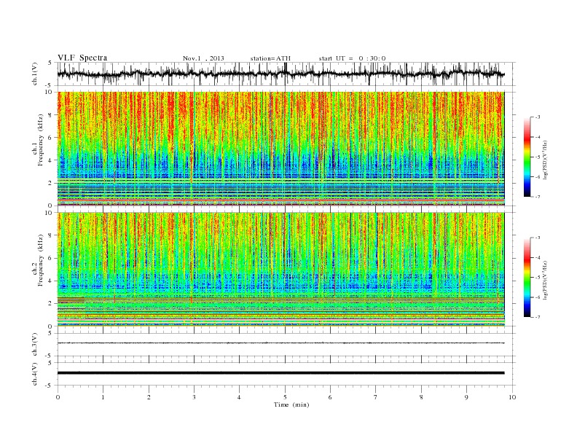Click the "-3" tick on ch.1 color bar
577x446 pixels.
point(537,117)
